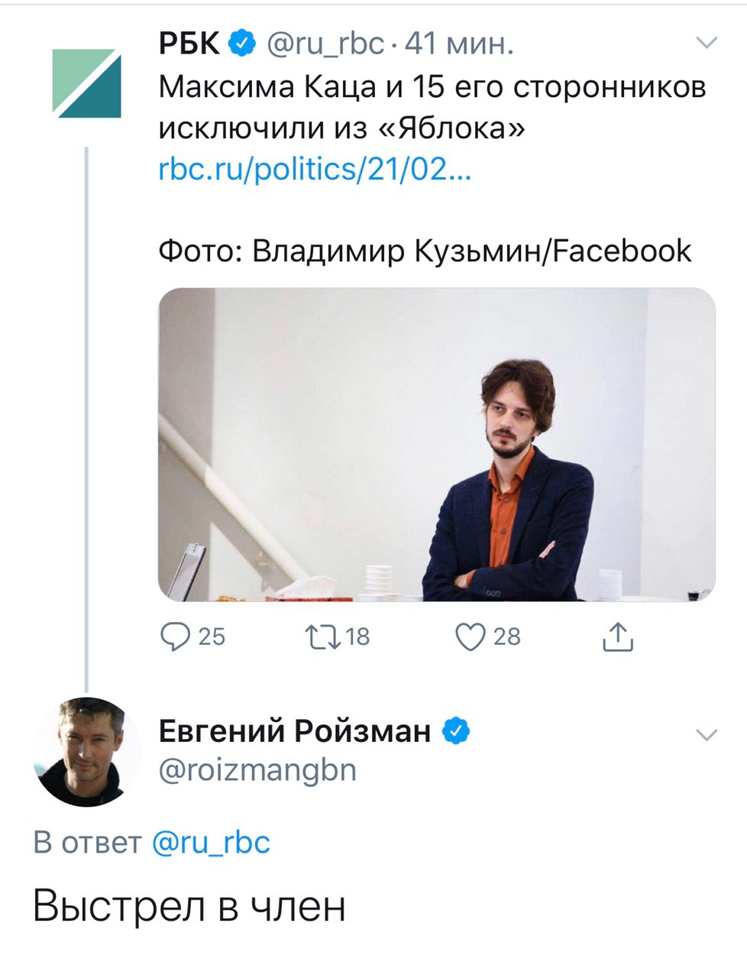Click the tweet headline about Максима Каца
This screenshot has width=747, height=978.
tap(432, 107)
